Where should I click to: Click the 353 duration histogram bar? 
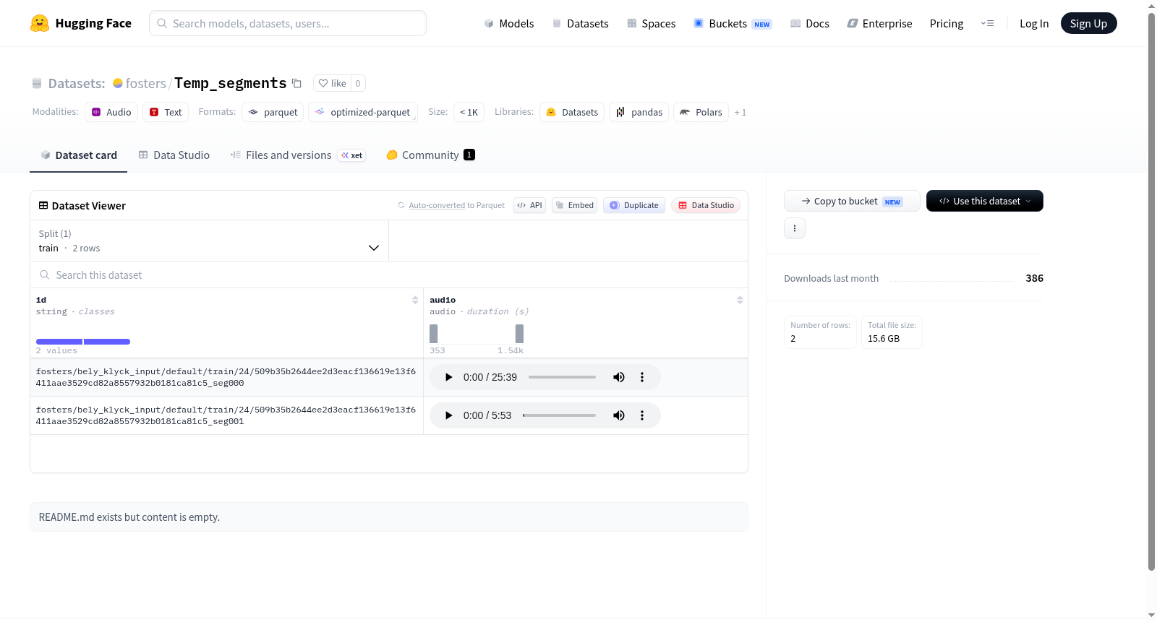click(x=434, y=334)
